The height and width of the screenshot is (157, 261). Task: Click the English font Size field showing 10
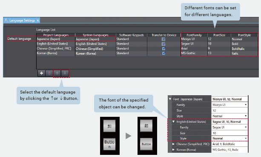pyautogui.click(x=229, y=133)
